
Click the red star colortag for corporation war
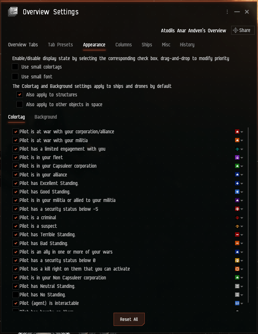pos(236,132)
